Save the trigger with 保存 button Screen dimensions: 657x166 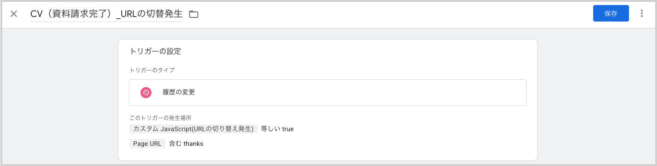click(611, 14)
